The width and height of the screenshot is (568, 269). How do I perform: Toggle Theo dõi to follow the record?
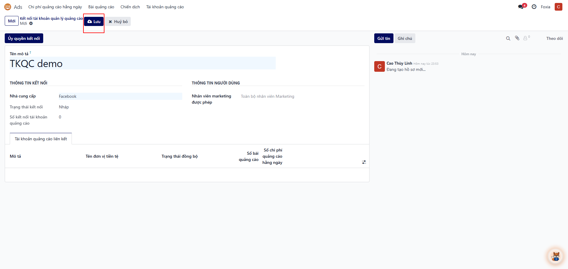554,38
